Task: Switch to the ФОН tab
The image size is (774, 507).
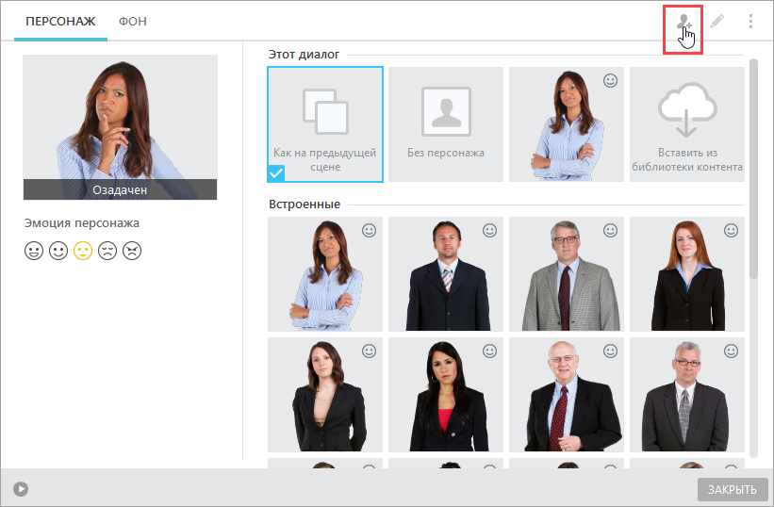Action: pos(133,22)
